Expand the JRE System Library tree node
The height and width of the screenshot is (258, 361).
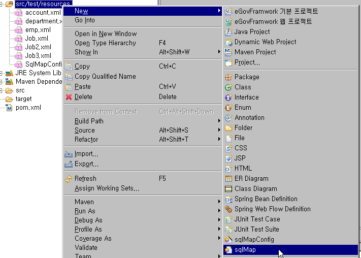pyautogui.click(x=2, y=73)
